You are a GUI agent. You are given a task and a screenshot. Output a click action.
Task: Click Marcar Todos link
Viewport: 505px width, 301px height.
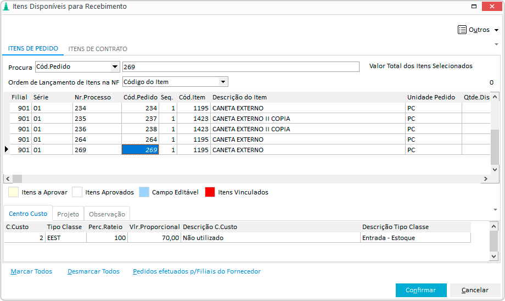pyautogui.click(x=31, y=271)
